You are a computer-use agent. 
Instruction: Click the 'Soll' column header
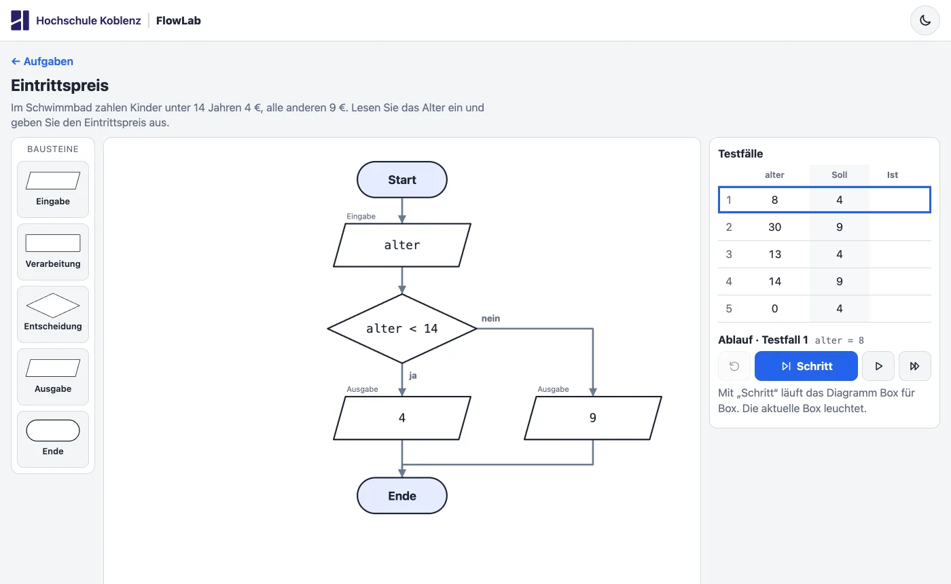pos(840,175)
